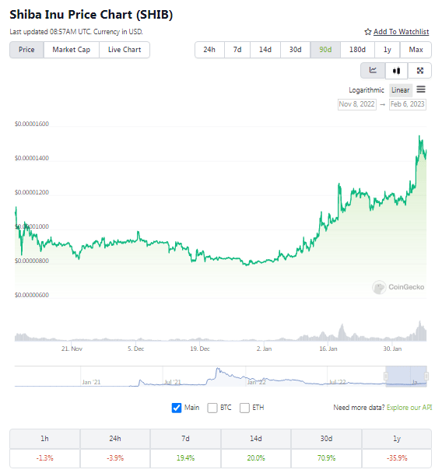This screenshot has width=442, height=473.
Task: Click the 19.4% value
Action: 185,458
